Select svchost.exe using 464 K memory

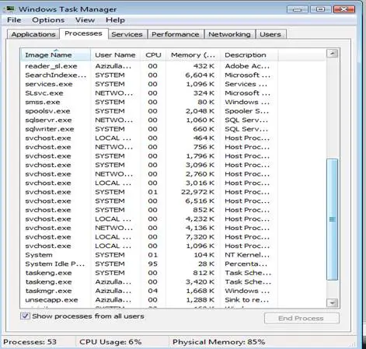pyautogui.click(x=148, y=138)
